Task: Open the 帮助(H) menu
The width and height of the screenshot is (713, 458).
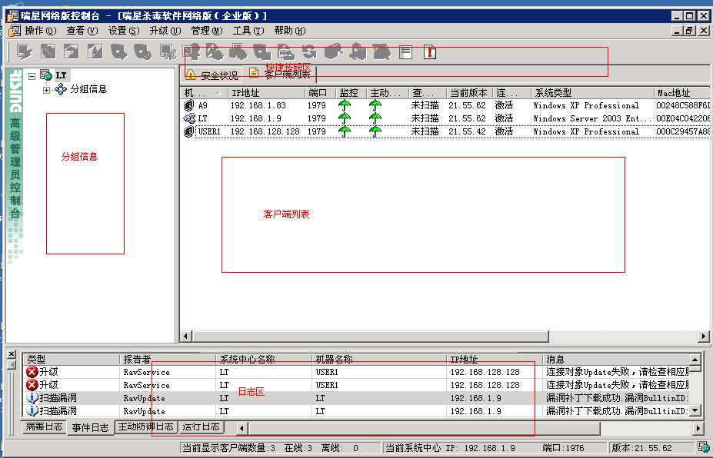Action: click(x=290, y=31)
